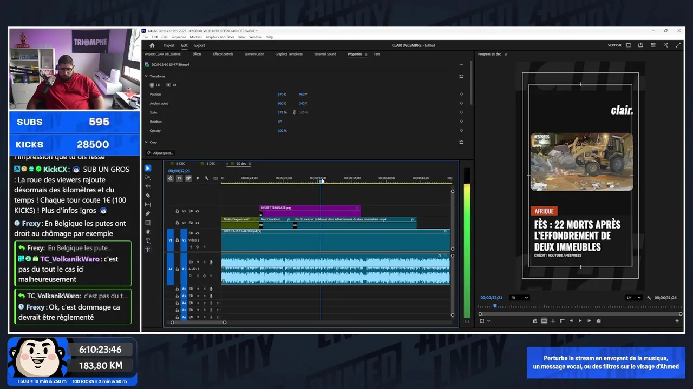Select the Type tool
This screenshot has height=389, width=693.
tap(148, 240)
